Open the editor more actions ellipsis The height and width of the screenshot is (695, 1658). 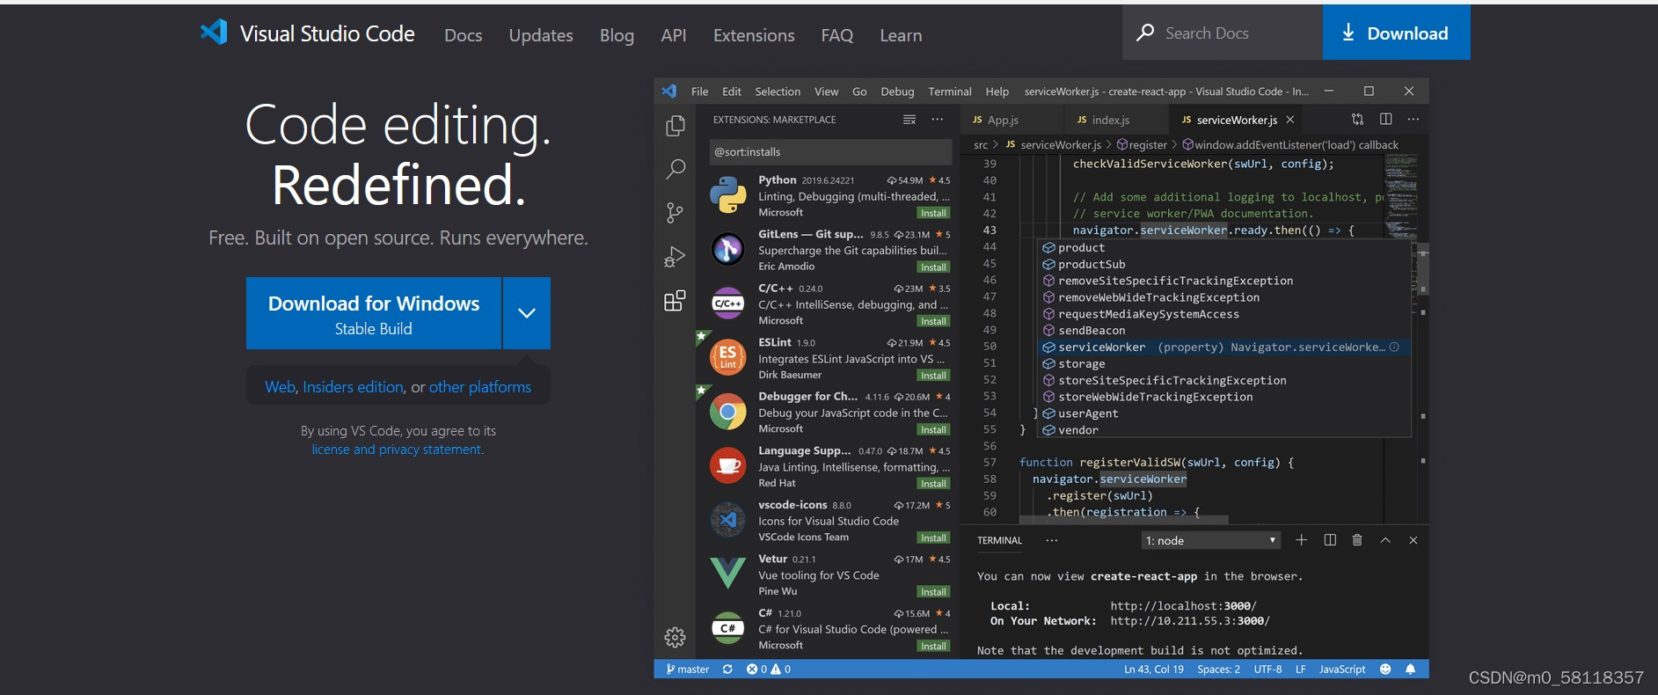(x=1413, y=119)
